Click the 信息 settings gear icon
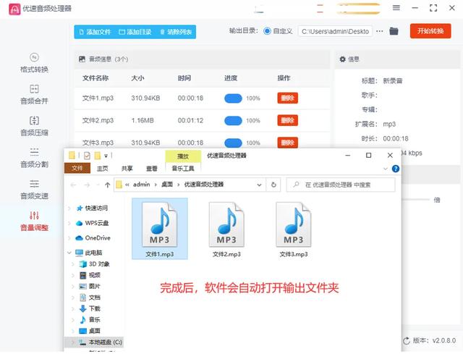Viewport: 463px width, 354px height. 342,59
